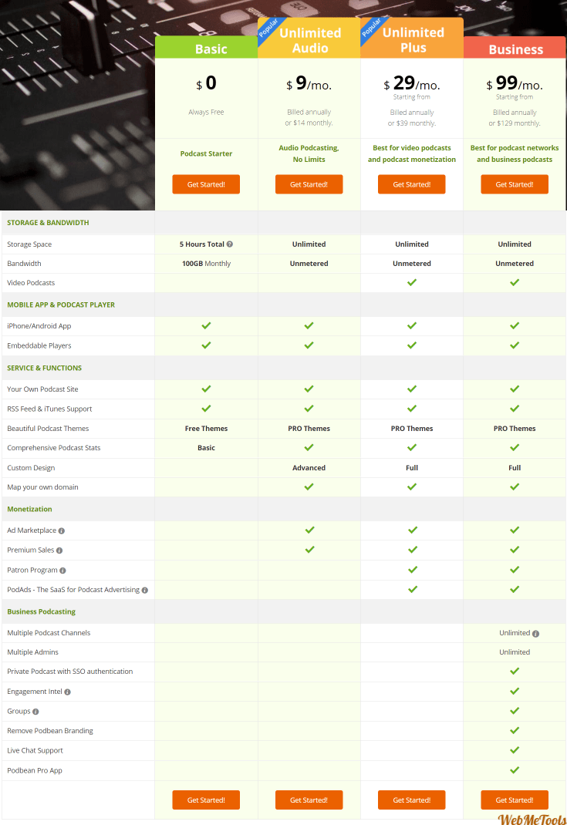Click Video Podcasts checkmark under Business
This screenshot has height=825, width=567.
pyautogui.click(x=515, y=282)
